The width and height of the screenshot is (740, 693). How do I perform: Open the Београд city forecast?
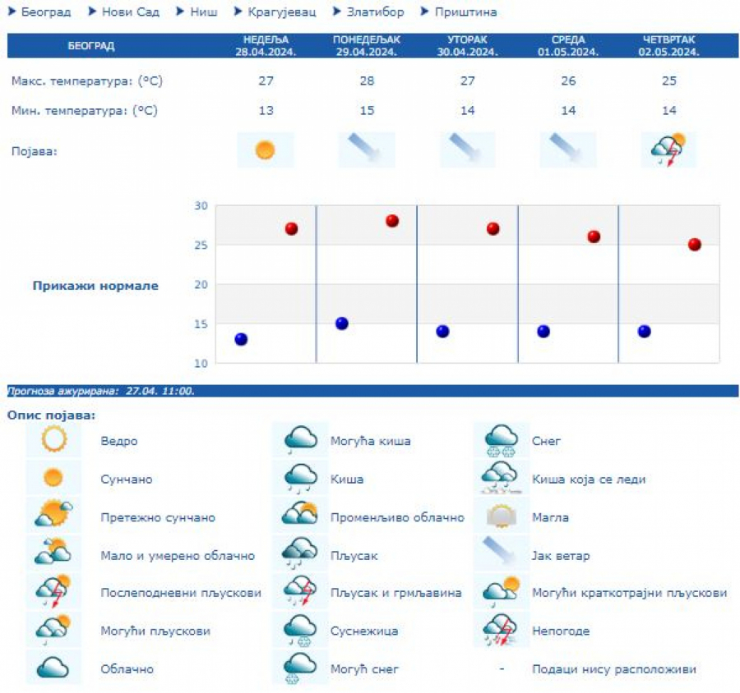click(x=45, y=12)
